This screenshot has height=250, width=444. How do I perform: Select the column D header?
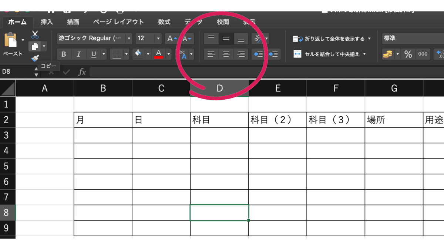[x=219, y=88]
